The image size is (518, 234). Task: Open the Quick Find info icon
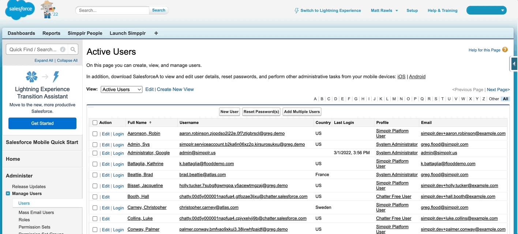pyautogui.click(x=63, y=50)
